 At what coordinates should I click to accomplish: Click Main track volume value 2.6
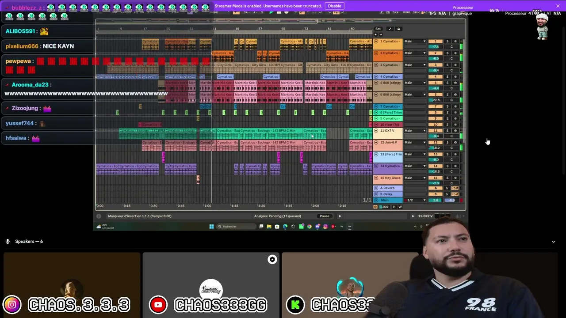tap(436, 200)
